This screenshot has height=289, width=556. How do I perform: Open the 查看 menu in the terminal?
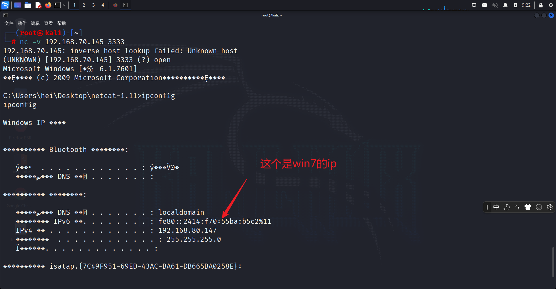pyautogui.click(x=48, y=23)
